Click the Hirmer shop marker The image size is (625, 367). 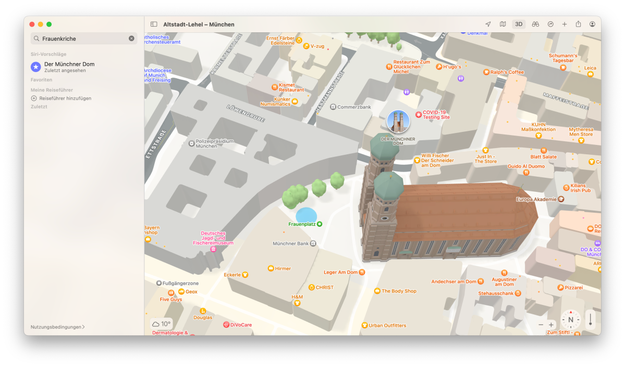point(271,268)
